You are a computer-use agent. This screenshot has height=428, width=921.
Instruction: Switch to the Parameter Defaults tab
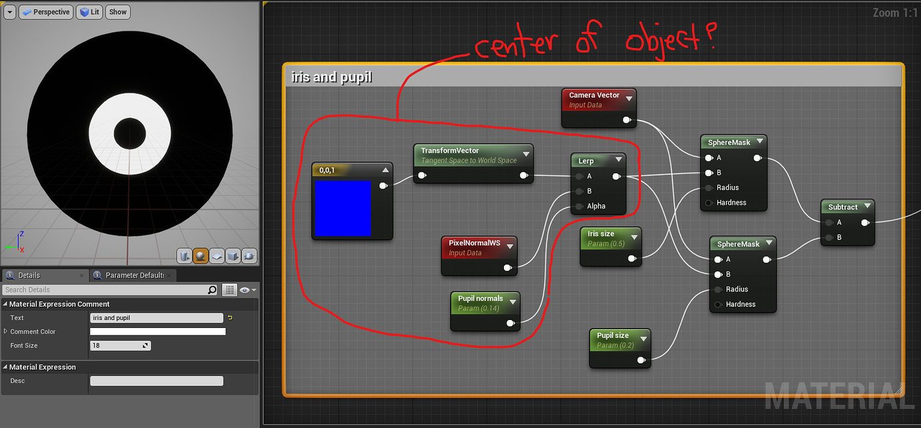tap(133, 275)
